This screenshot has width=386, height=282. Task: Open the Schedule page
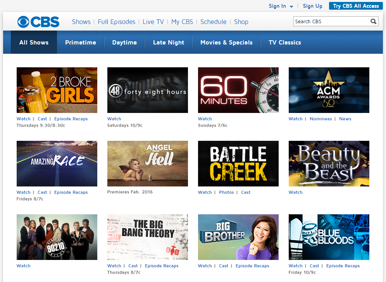click(214, 22)
